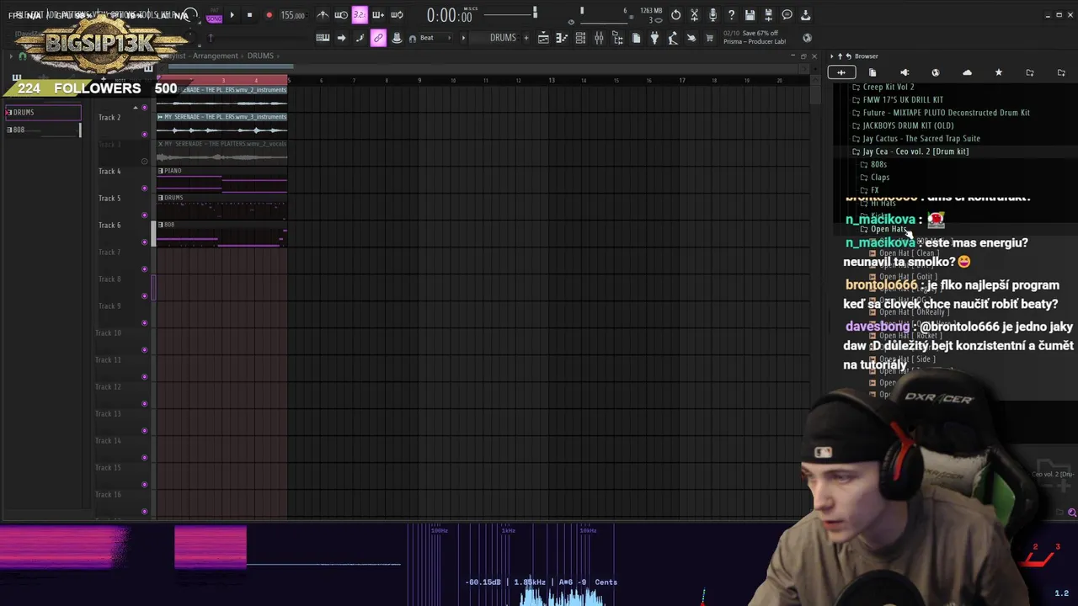Click the add pattern plus button
The width and height of the screenshot is (1078, 606).
tap(526, 38)
